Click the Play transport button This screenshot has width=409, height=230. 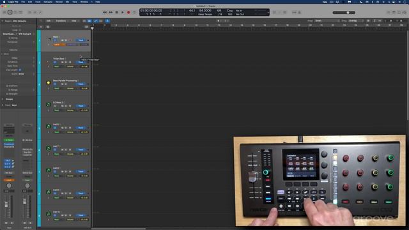point(123,12)
